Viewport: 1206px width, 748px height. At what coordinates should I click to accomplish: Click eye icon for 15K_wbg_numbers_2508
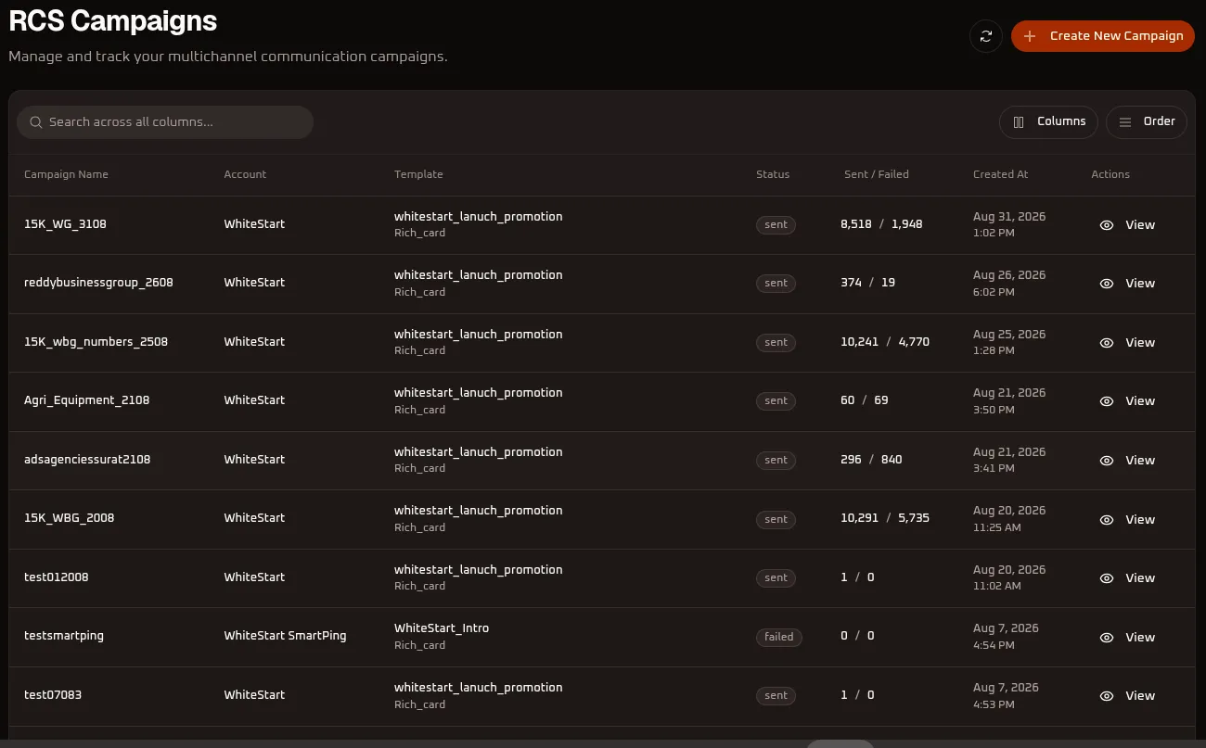[1106, 343]
